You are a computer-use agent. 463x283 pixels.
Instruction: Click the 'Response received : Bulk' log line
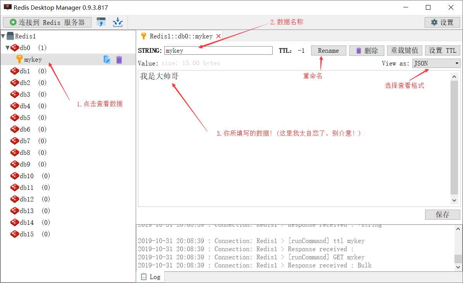[x=255, y=266]
